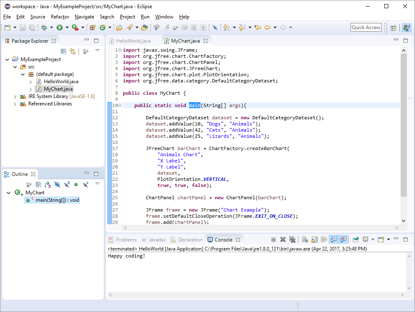Viewport: 415px width, 312px height.
Task: Remove all terminated launches in Console
Action: tap(293, 239)
